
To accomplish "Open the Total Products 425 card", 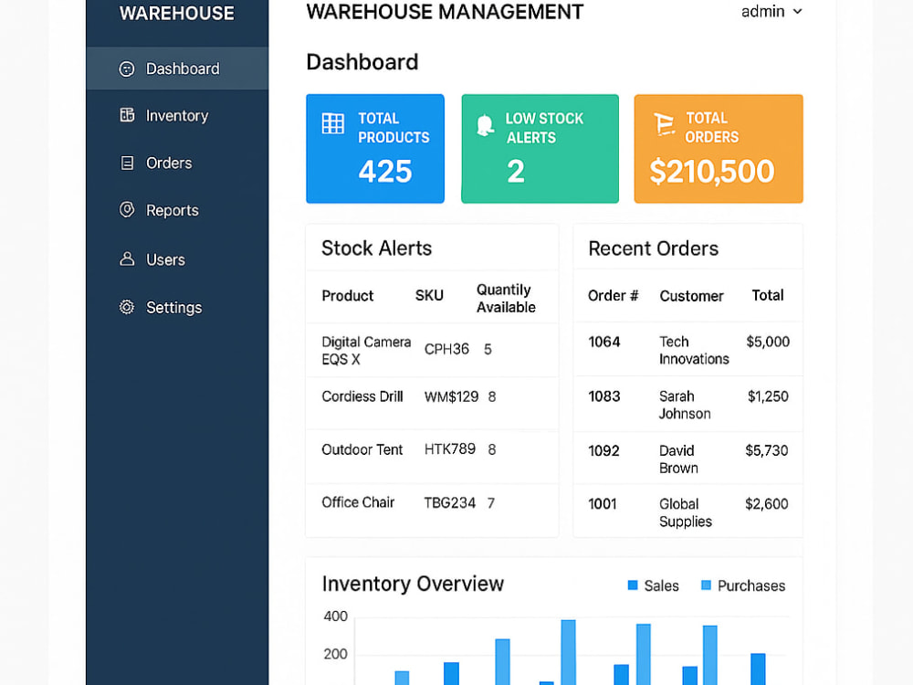I will pyautogui.click(x=375, y=149).
